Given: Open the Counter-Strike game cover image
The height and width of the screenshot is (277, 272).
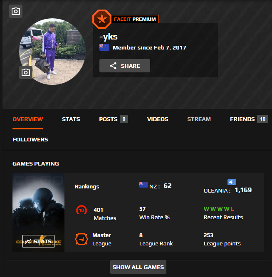Looking at the screenshot, I should coord(39,213).
